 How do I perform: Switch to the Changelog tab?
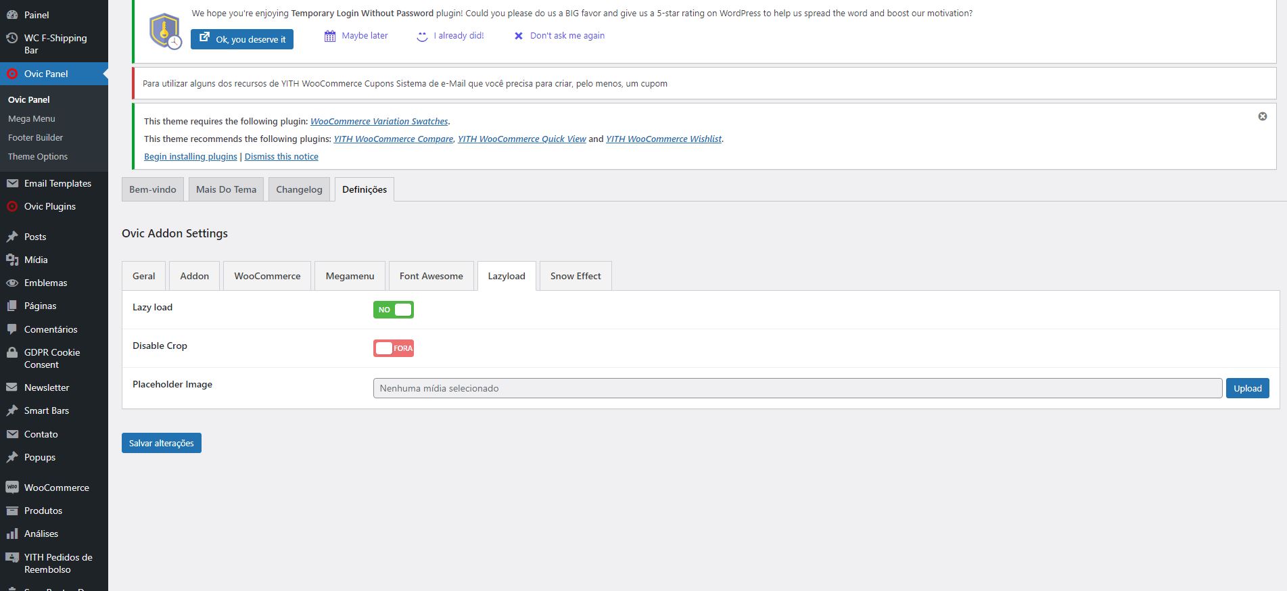(299, 189)
